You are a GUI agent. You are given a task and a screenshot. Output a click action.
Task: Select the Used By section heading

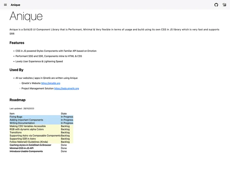tap(16, 70)
